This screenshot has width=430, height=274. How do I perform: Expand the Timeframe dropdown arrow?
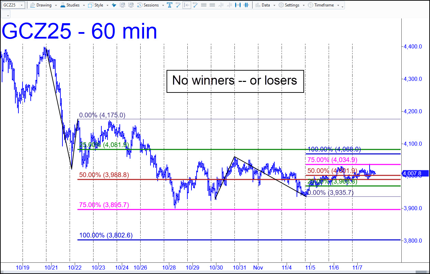point(338,5)
